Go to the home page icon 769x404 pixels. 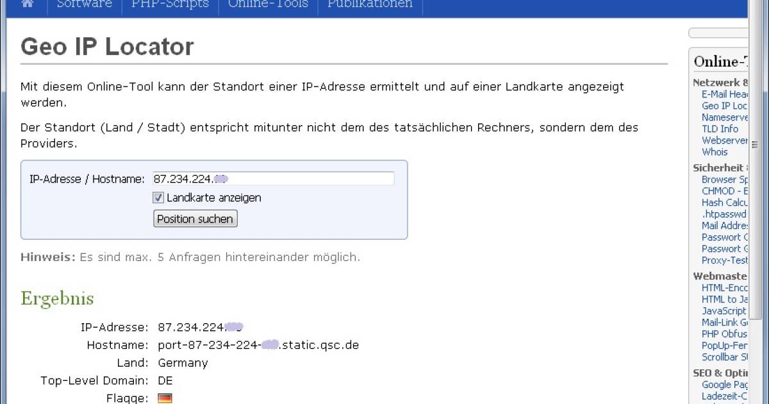(27, 4)
